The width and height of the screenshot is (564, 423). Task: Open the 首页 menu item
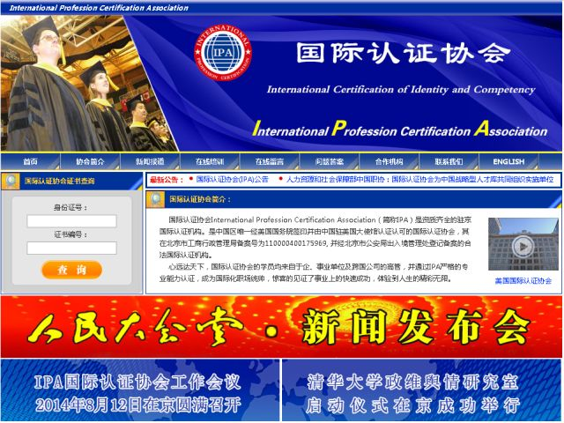click(x=30, y=161)
